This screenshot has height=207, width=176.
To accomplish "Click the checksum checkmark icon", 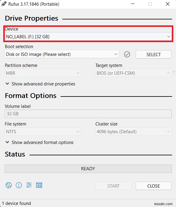I will point(127,54).
